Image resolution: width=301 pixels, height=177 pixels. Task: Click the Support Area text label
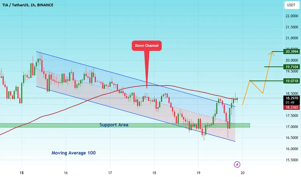point(114,125)
